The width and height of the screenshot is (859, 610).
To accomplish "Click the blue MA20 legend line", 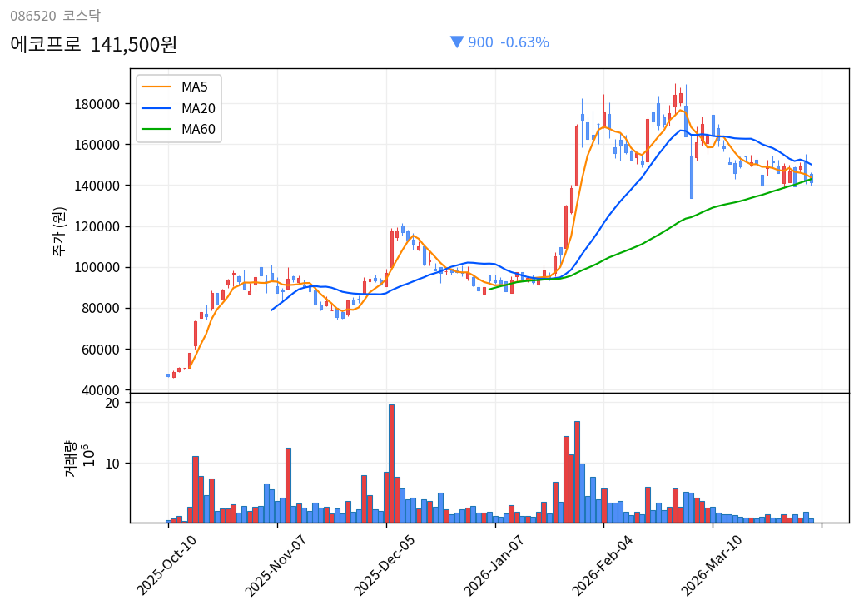I will [x=156, y=109].
